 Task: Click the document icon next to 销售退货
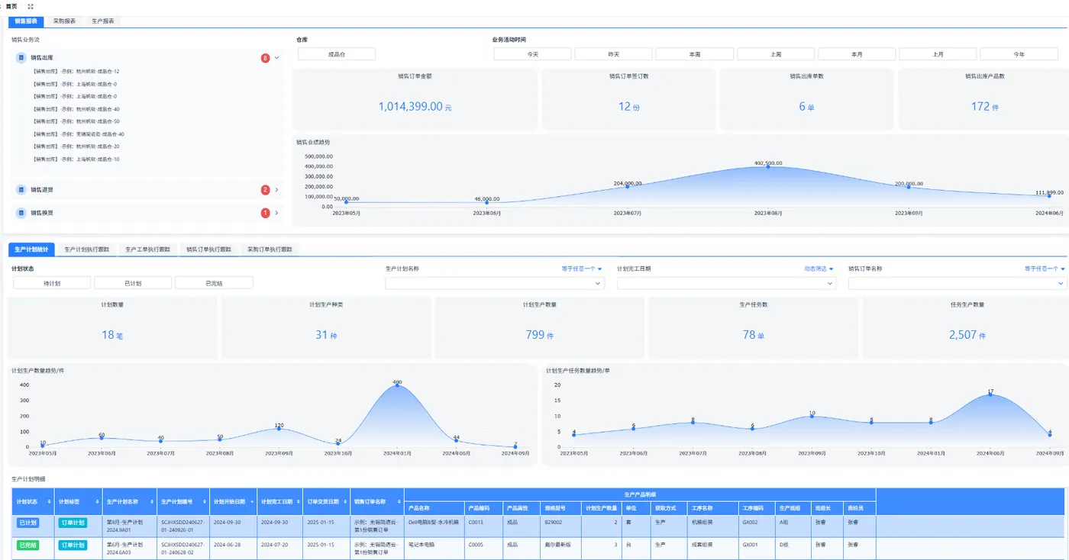(21, 190)
